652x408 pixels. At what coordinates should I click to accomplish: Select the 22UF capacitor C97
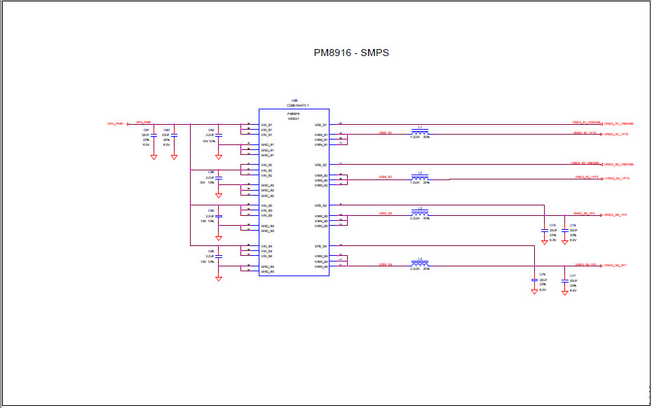click(152, 135)
